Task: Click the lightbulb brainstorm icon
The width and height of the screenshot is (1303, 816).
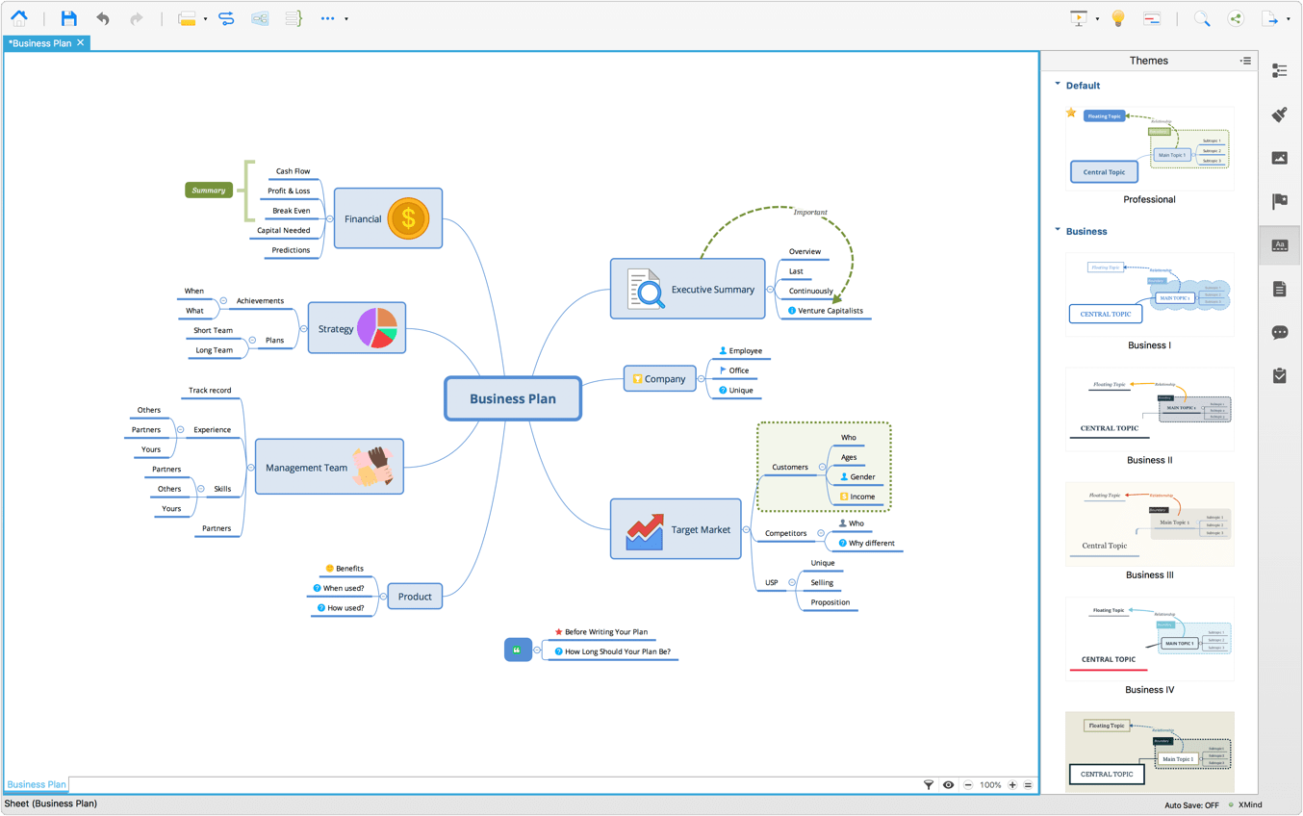Action: coord(1117,18)
